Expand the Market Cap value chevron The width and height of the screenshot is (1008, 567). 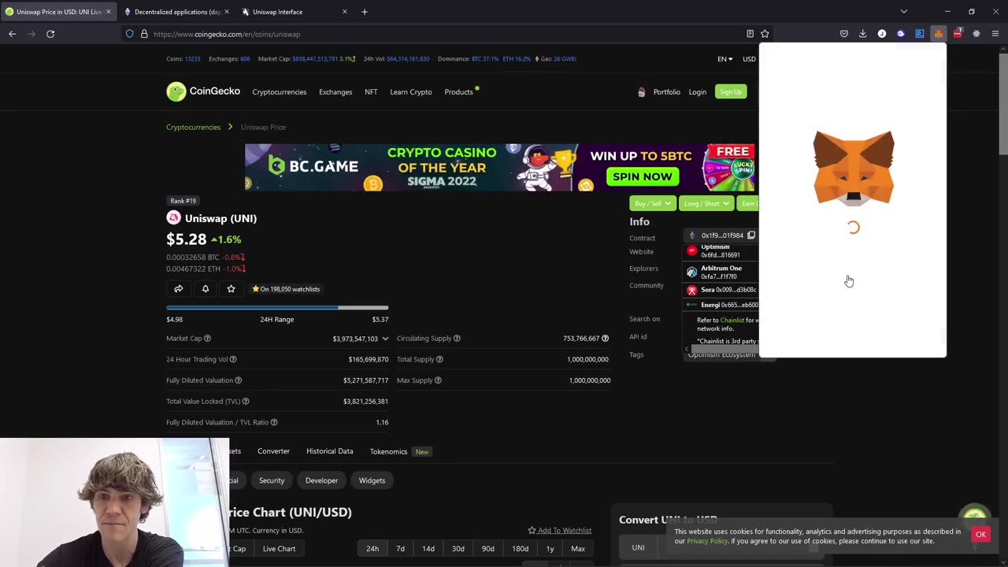[385, 339]
